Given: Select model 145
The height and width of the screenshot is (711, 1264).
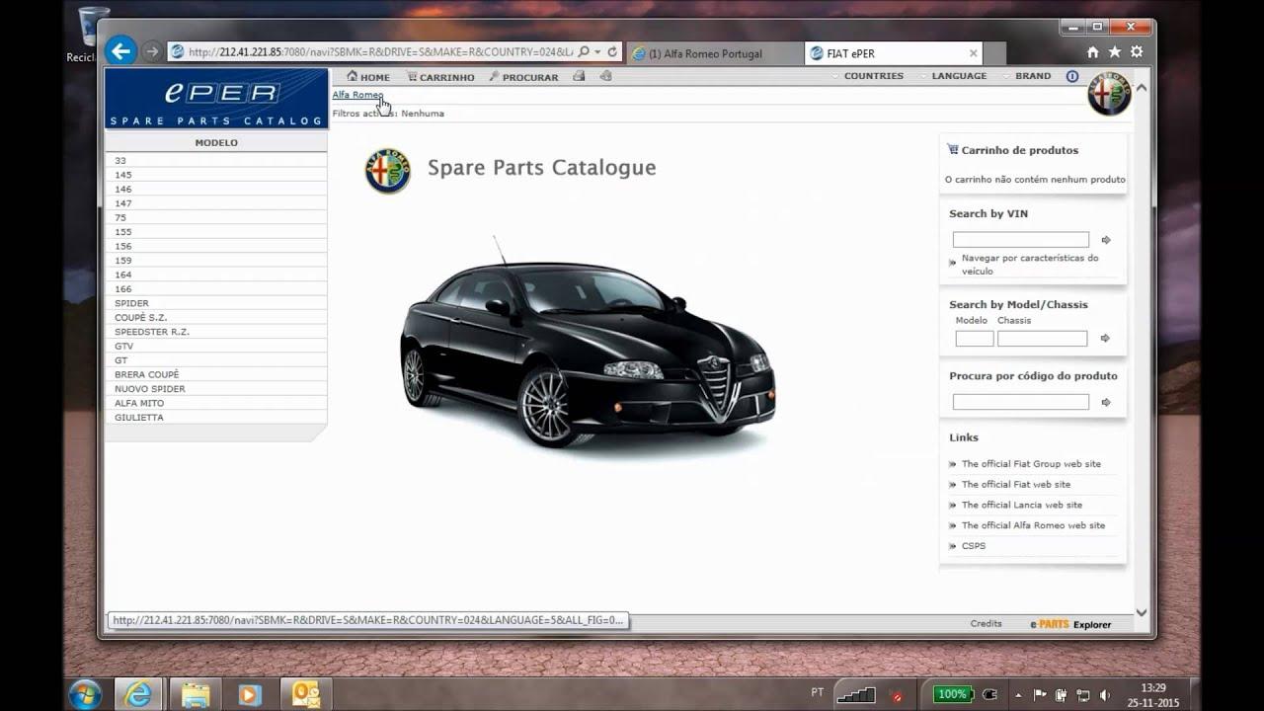Looking at the screenshot, I should click(216, 175).
